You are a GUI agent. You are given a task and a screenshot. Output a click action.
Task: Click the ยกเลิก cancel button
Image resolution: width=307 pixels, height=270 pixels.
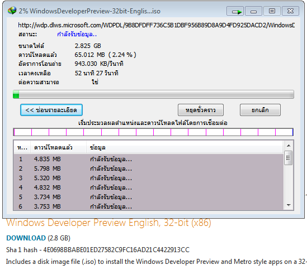[260, 110]
